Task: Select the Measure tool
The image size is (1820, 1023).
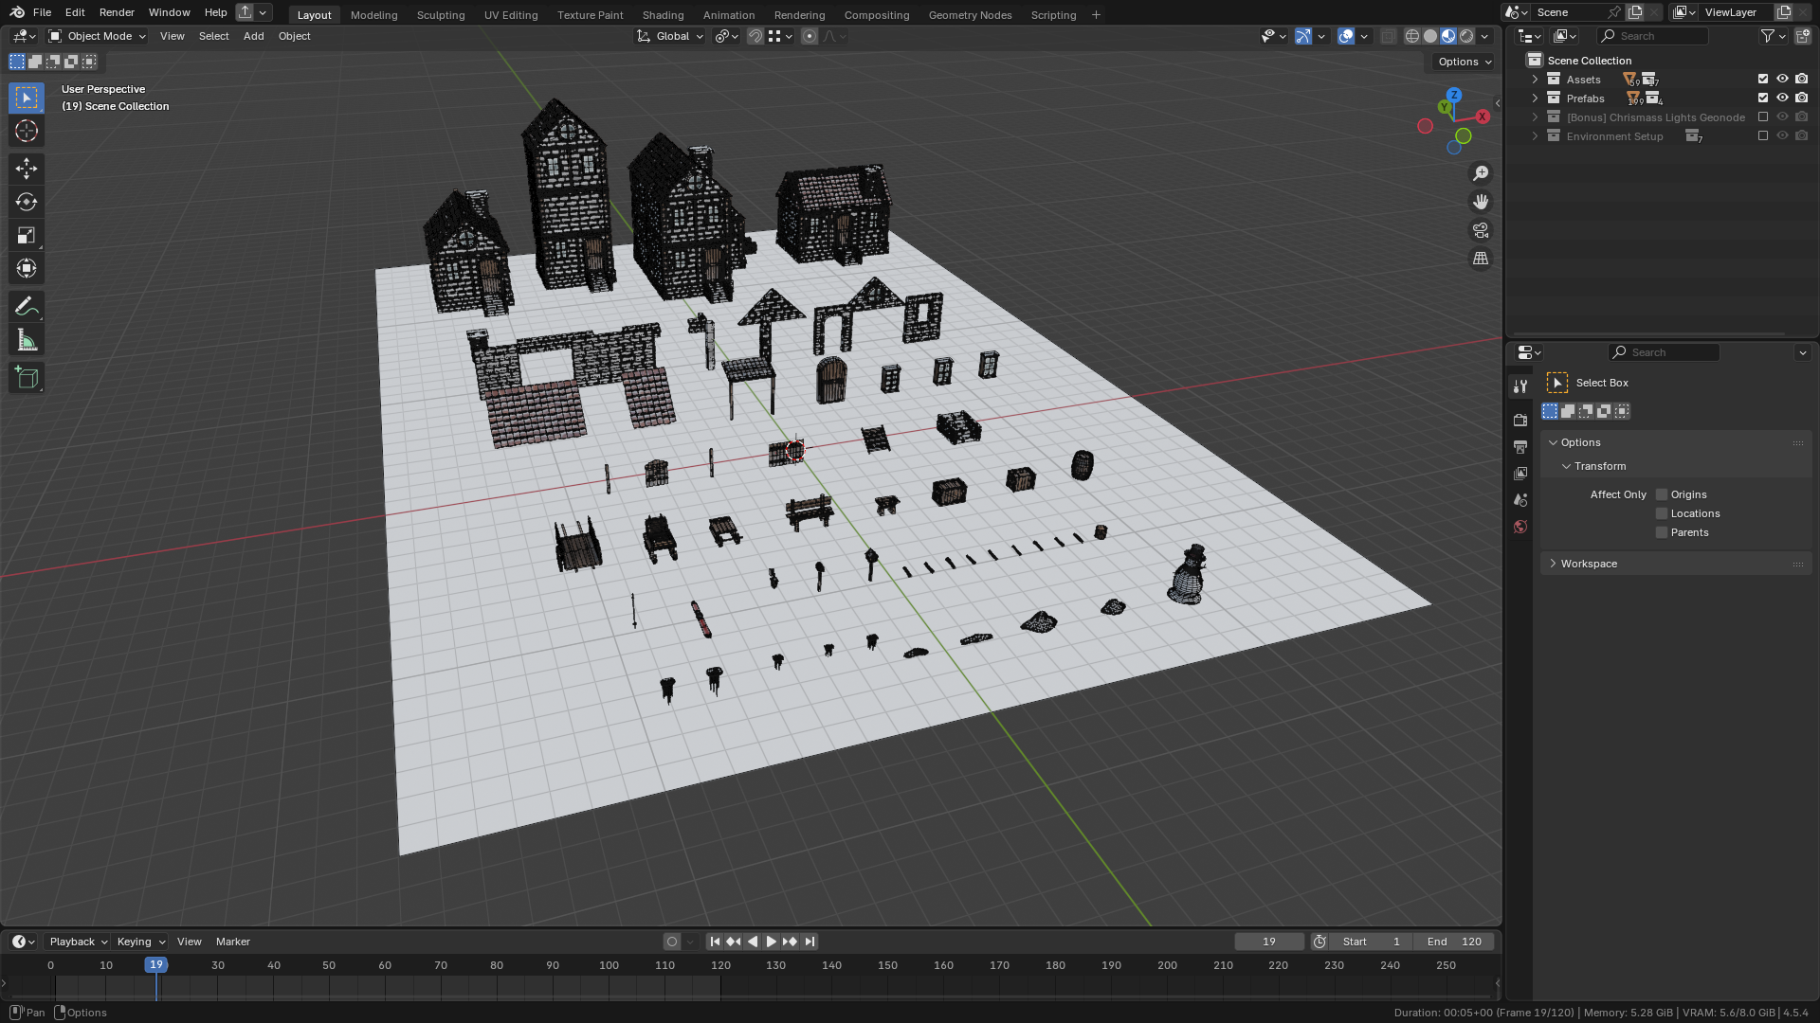Action: pos(27,340)
